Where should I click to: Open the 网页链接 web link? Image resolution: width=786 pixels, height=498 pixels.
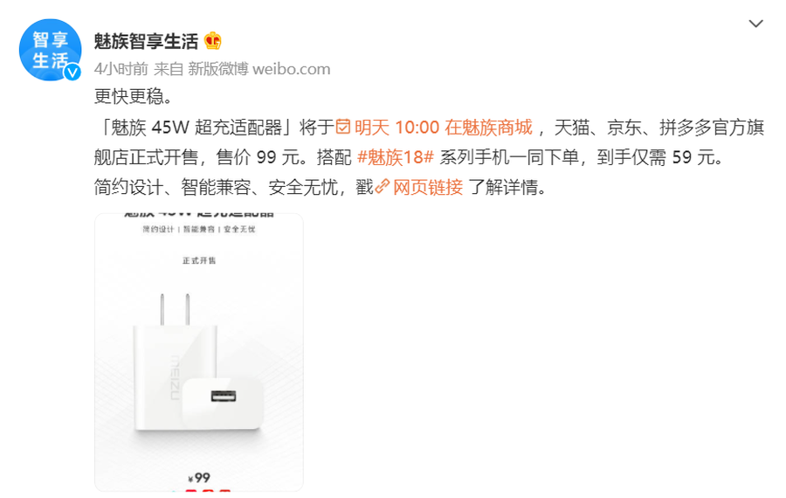(x=428, y=187)
